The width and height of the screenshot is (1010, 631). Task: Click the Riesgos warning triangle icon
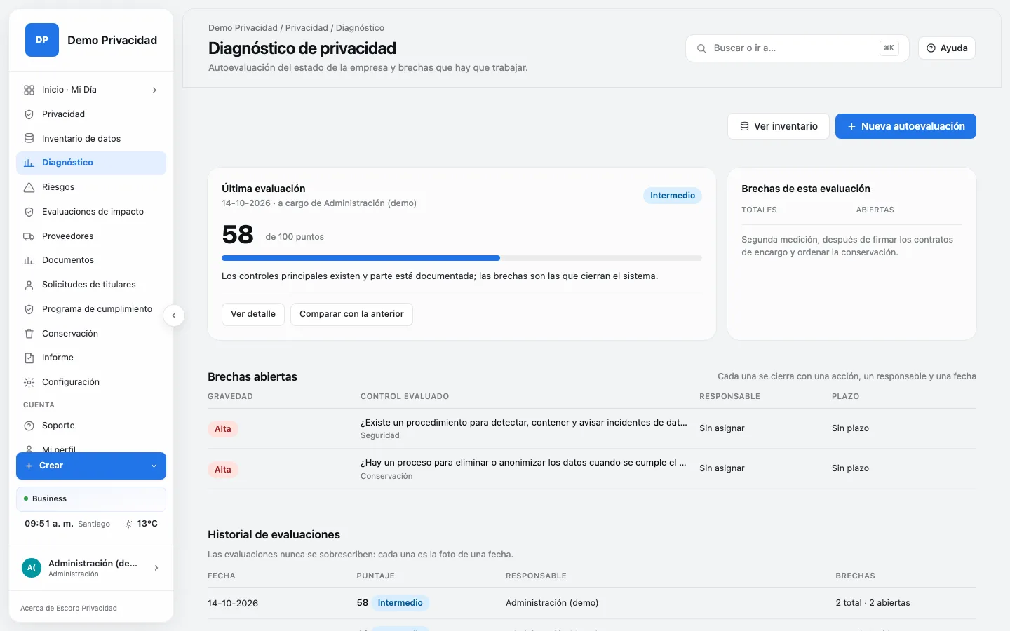point(29,187)
